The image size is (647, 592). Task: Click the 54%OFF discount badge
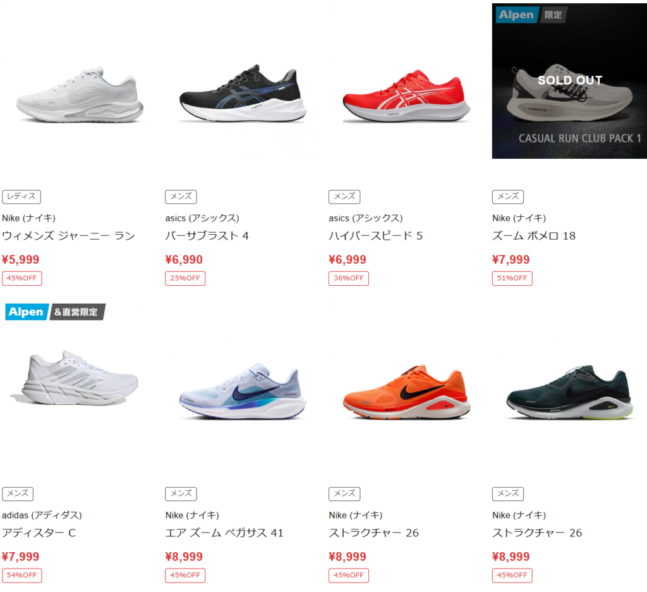(x=22, y=575)
